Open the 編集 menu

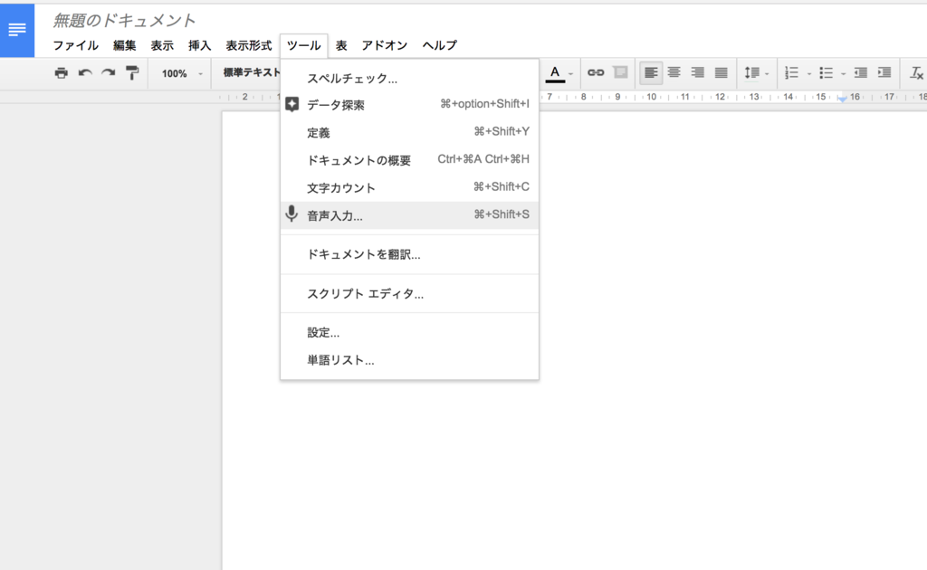click(x=125, y=45)
